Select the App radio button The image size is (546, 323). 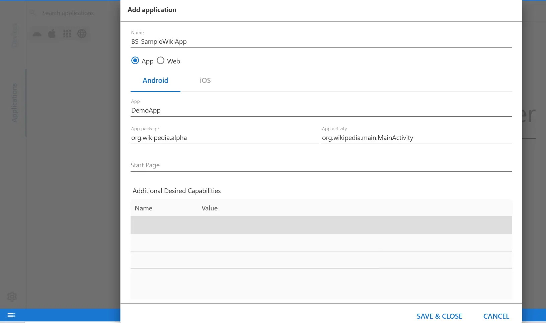tap(135, 60)
